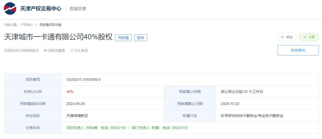Click 部门负责人: 耿鹏 contact text

point(145,128)
